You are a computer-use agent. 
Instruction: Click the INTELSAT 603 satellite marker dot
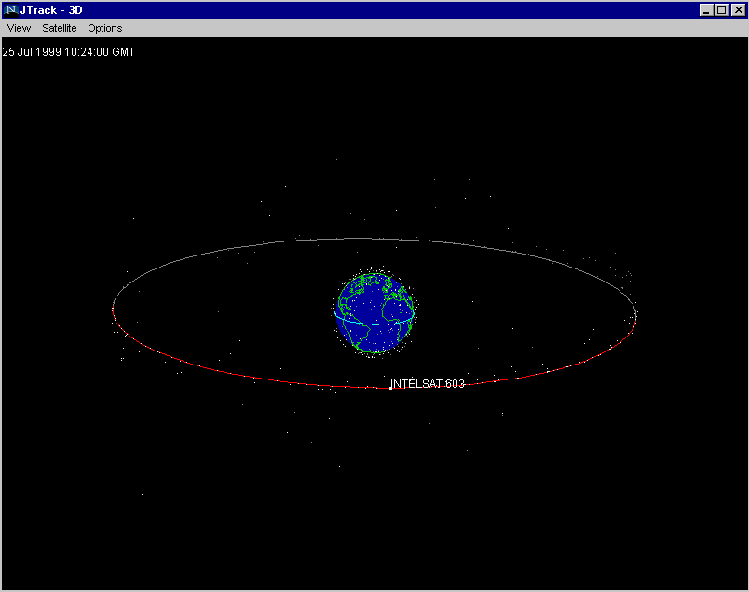pyautogui.click(x=390, y=387)
